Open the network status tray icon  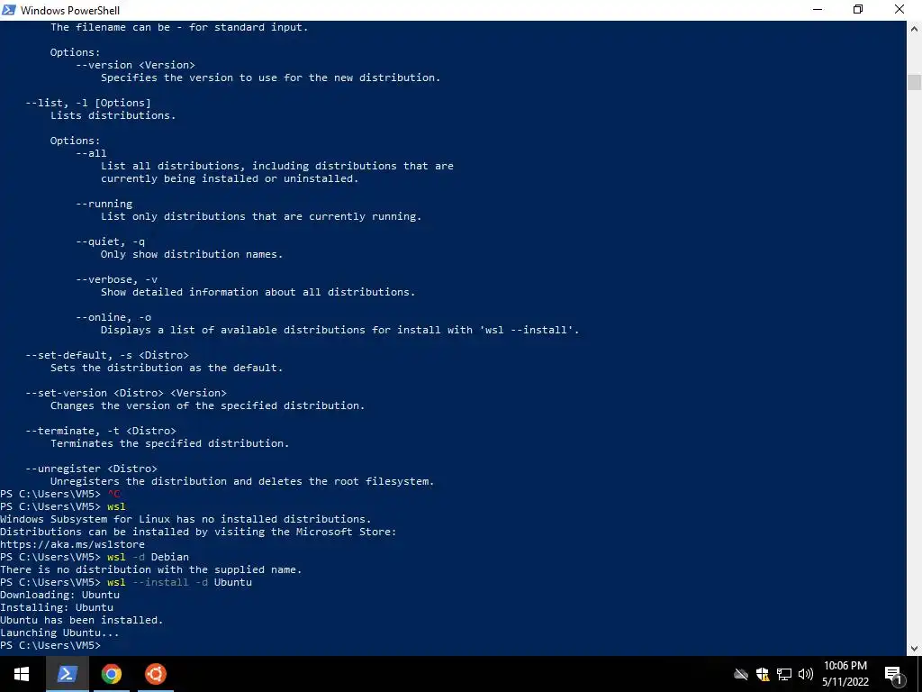click(784, 674)
